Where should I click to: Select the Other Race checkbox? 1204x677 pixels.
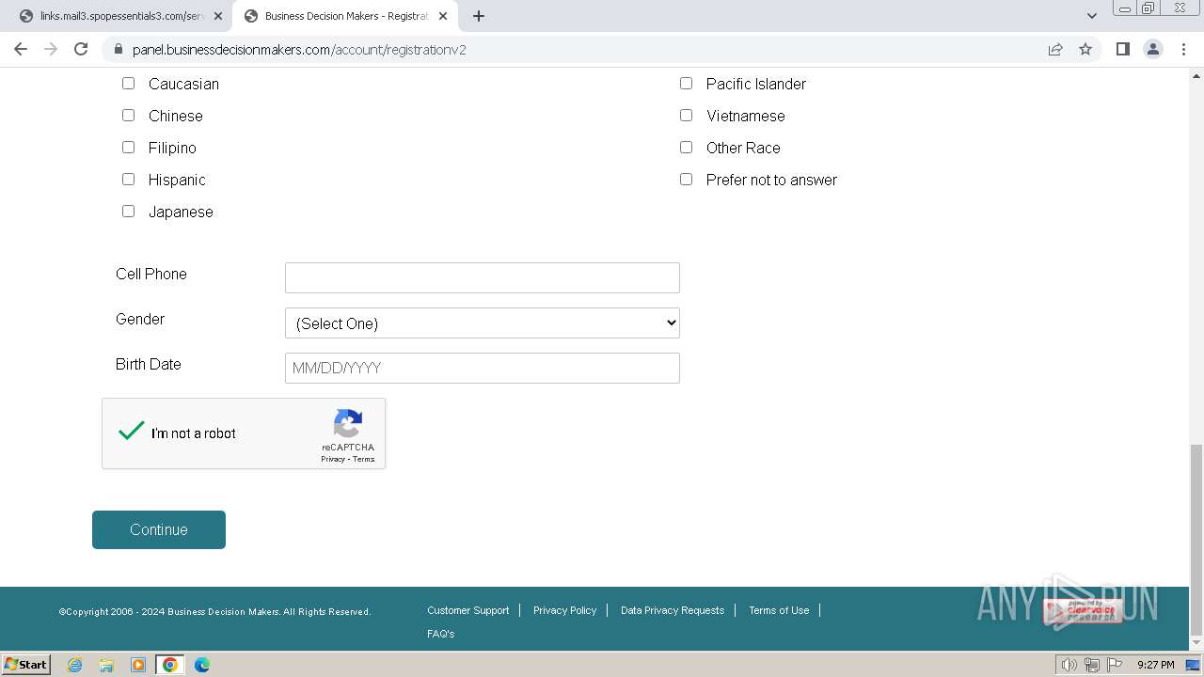[x=686, y=148]
